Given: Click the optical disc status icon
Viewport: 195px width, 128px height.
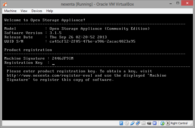Looking at the screenshot, I should click(x=127, y=123).
